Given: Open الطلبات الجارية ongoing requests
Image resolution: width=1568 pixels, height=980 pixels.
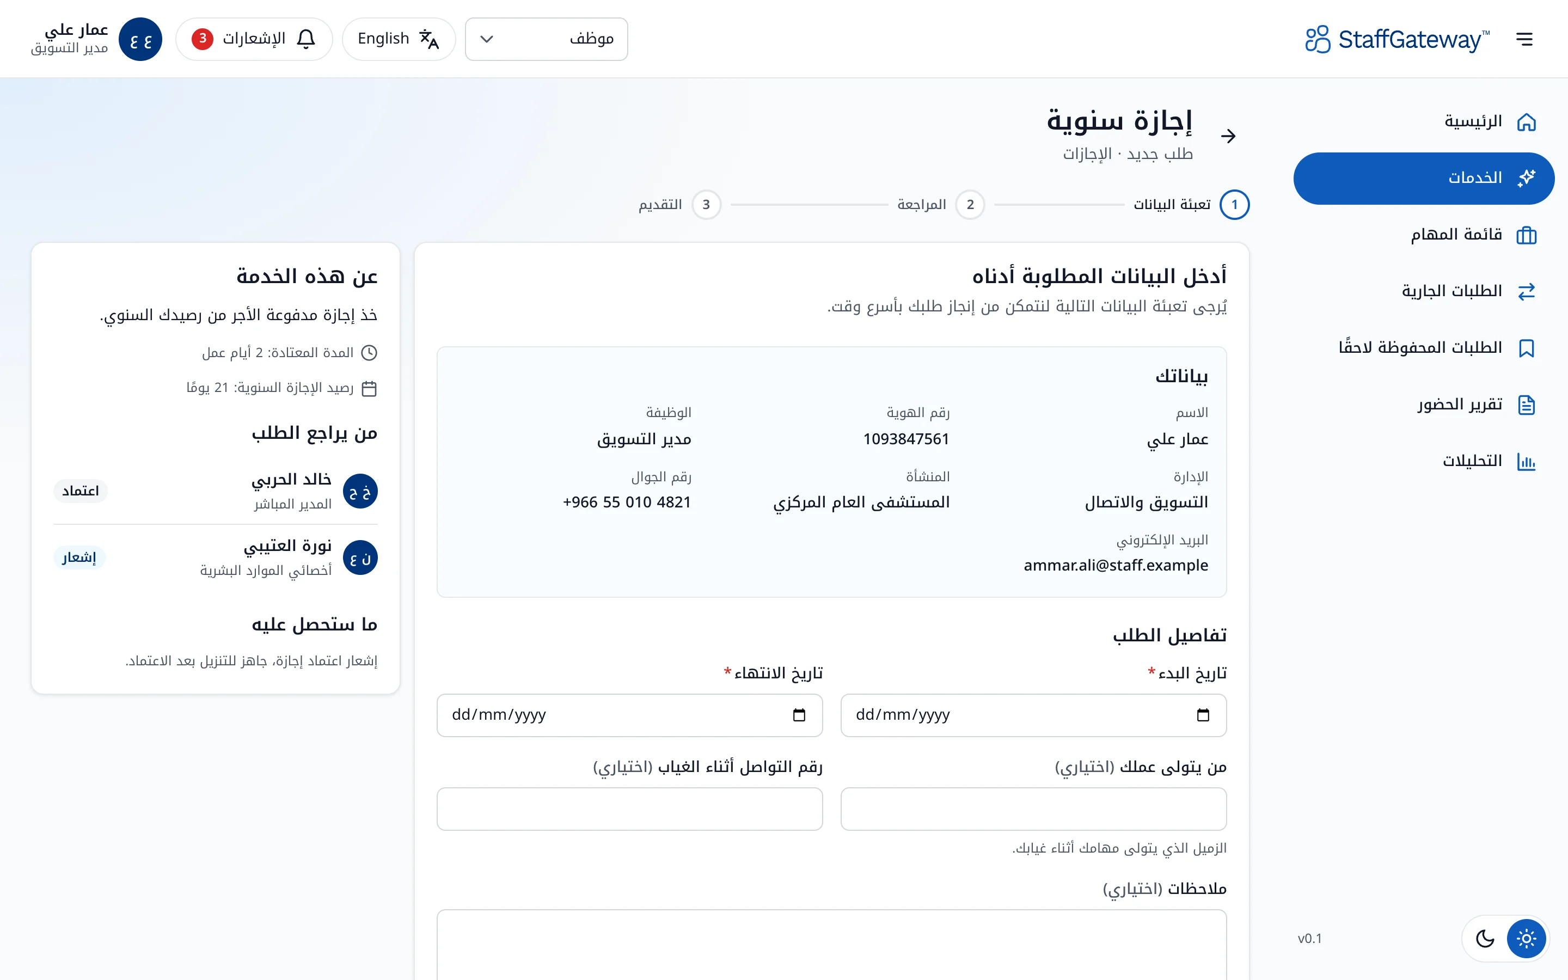Looking at the screenshot, I should click(x=1424, y=291).
